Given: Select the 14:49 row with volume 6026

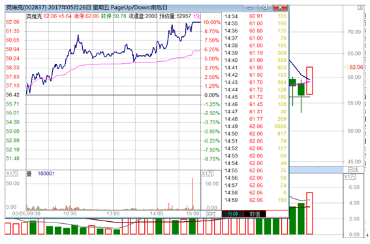Looking at the screenshot, I should 255,126.
